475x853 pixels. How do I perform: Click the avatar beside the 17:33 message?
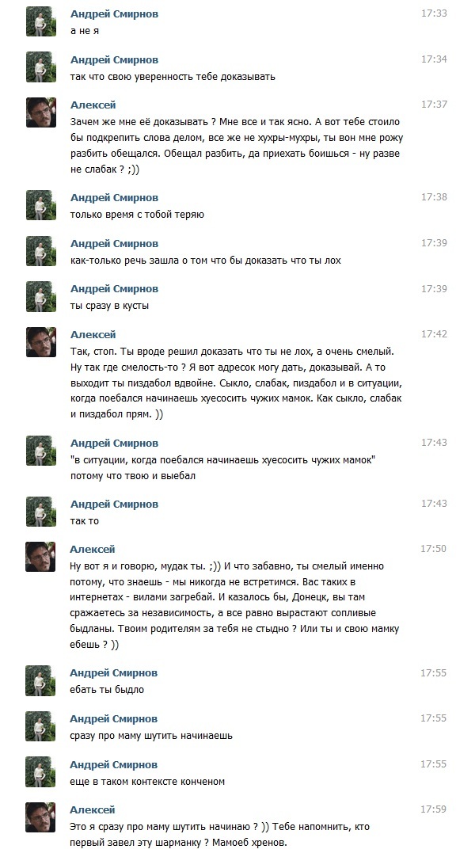(40, 21)
